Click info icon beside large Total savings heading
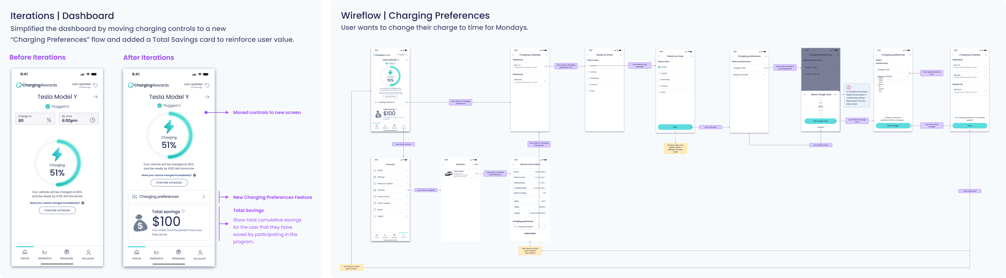The image size is (1006, 278). (183, 211)
